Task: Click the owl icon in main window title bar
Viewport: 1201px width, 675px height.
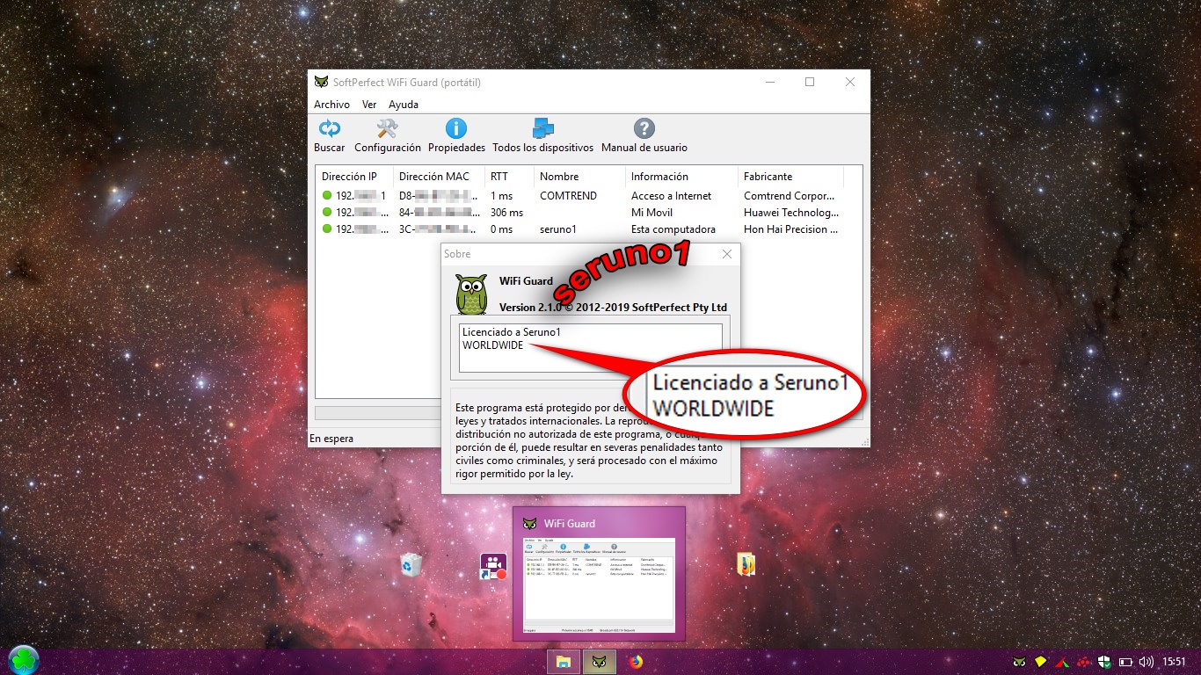Action: point(321,82)
